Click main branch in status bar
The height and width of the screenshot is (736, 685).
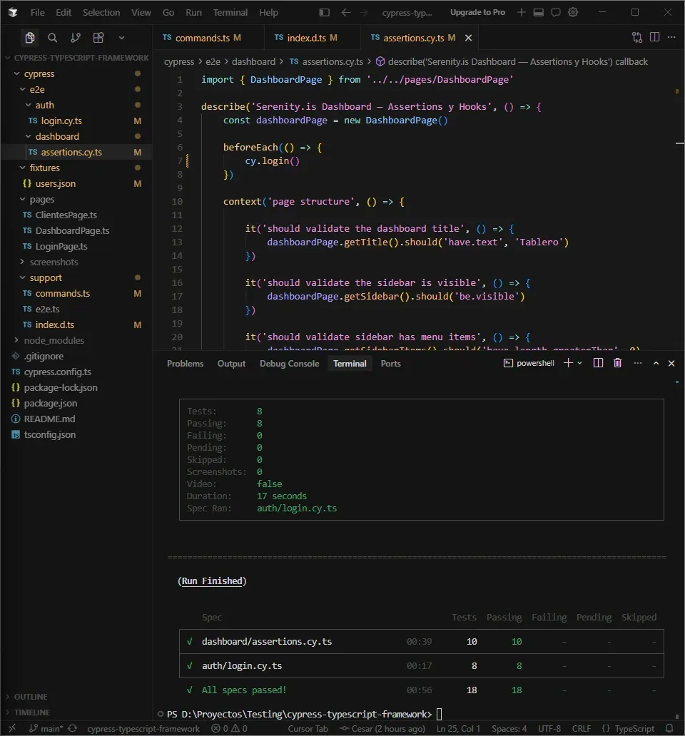pos(46,728)
